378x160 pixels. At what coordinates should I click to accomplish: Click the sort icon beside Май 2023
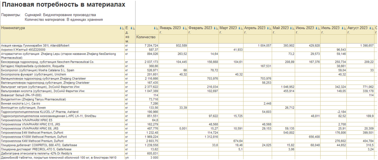[292, 28]
